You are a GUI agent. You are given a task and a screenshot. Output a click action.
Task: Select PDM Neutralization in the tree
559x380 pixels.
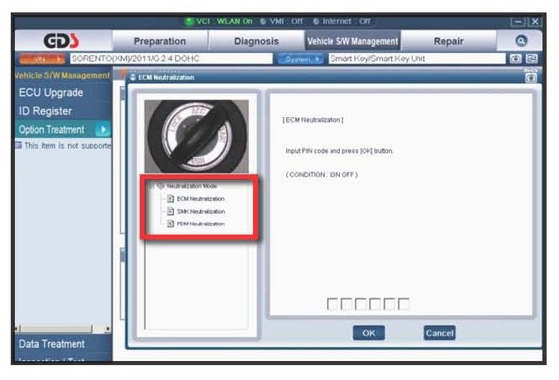pyautogui.click(x=200, y=224)
